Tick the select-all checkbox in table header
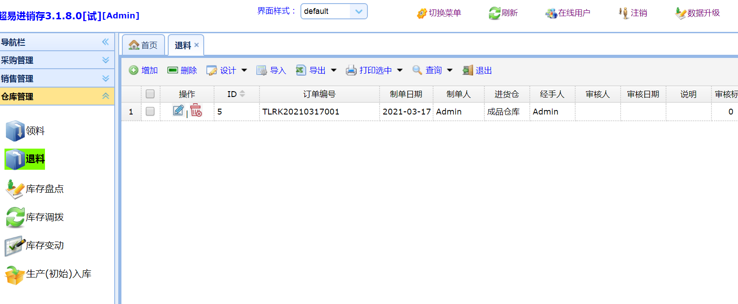This screenshot has width=738, height=304. tap(150, 94)
